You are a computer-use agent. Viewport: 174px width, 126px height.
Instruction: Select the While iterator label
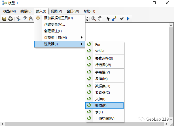pyautogui.click(x=100, y=51)
